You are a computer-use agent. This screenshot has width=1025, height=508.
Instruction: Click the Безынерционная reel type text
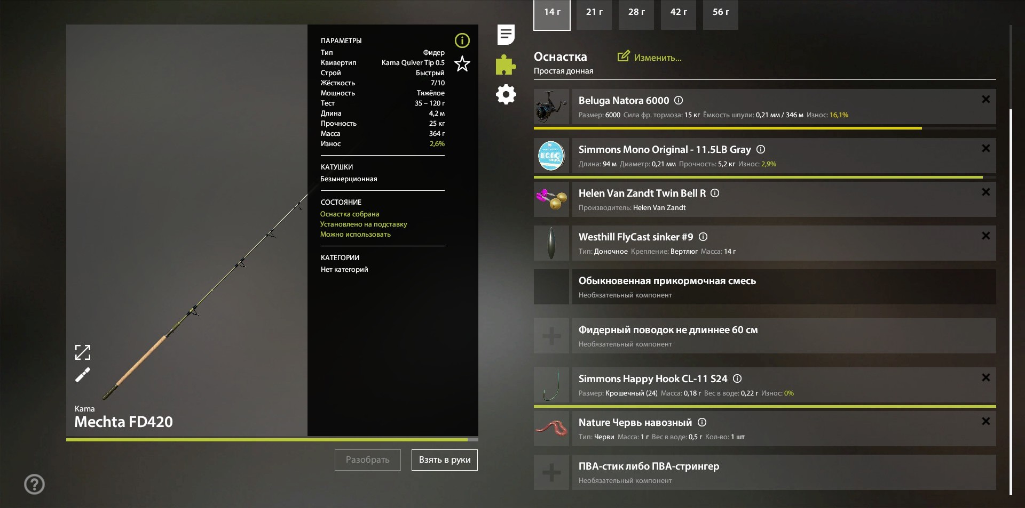click(x=349, y=179)
